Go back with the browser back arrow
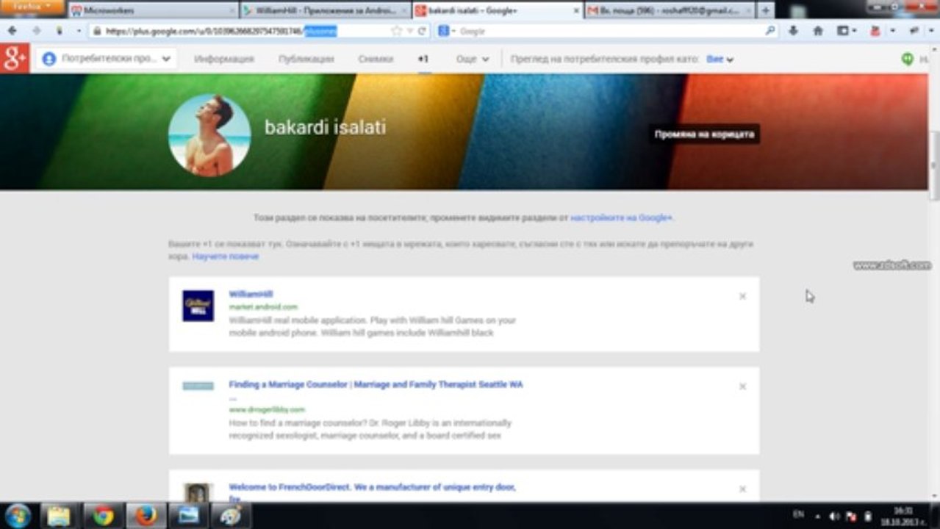940x529 pixels. pos(12,31)
